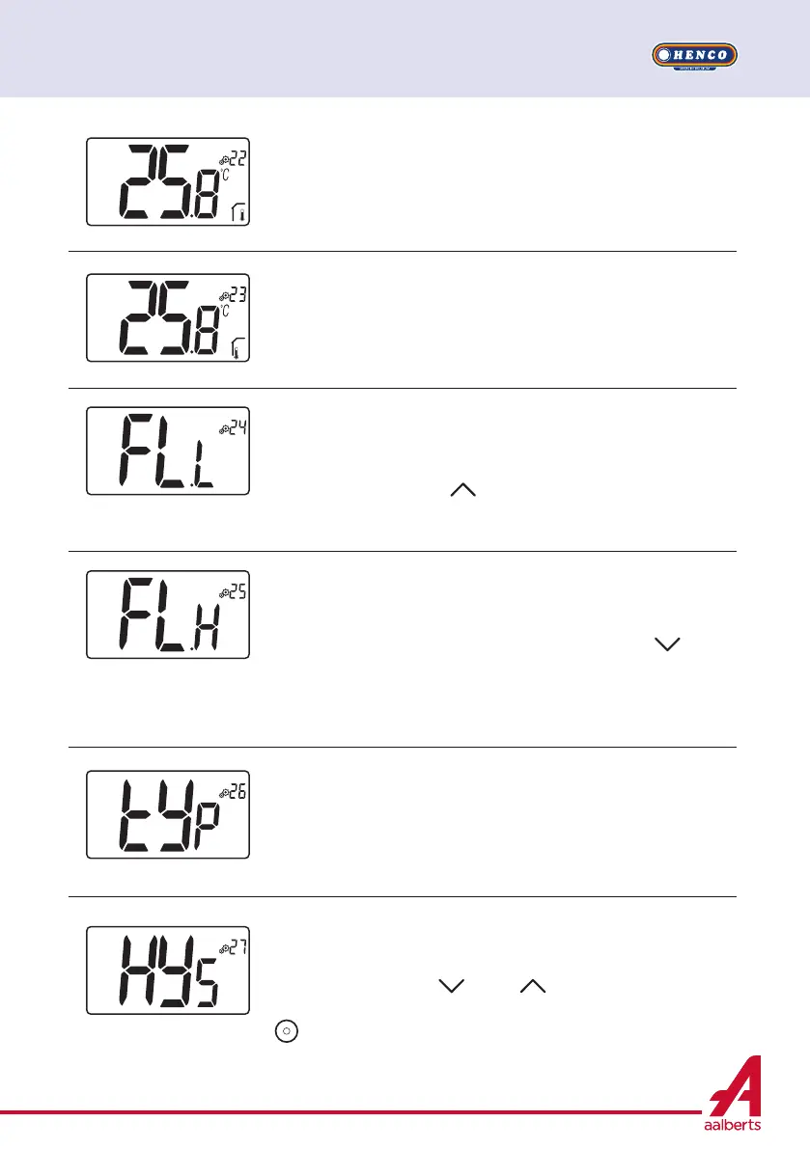Select the FL.H display screen
The height and width of the screenshot is (1149, 810).
click(168, 616)
